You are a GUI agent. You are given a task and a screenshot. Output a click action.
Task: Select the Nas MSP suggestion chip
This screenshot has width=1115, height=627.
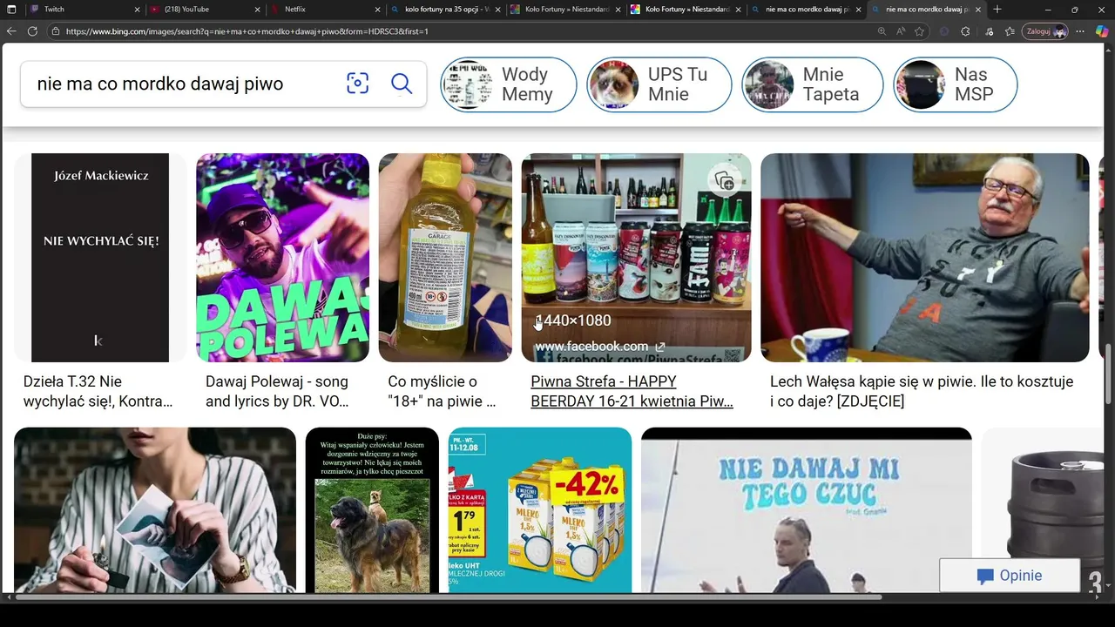(956, 84)
